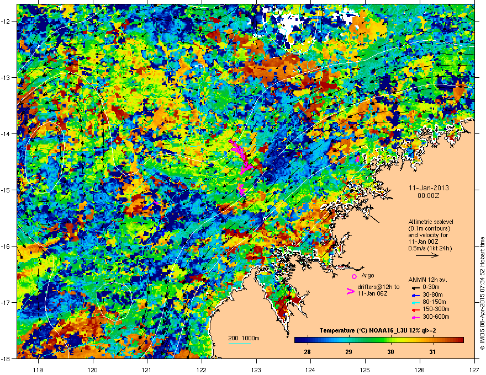Click the 29 colorbar tick label
This screenshot has height=375, width=486.
point(349,352)
